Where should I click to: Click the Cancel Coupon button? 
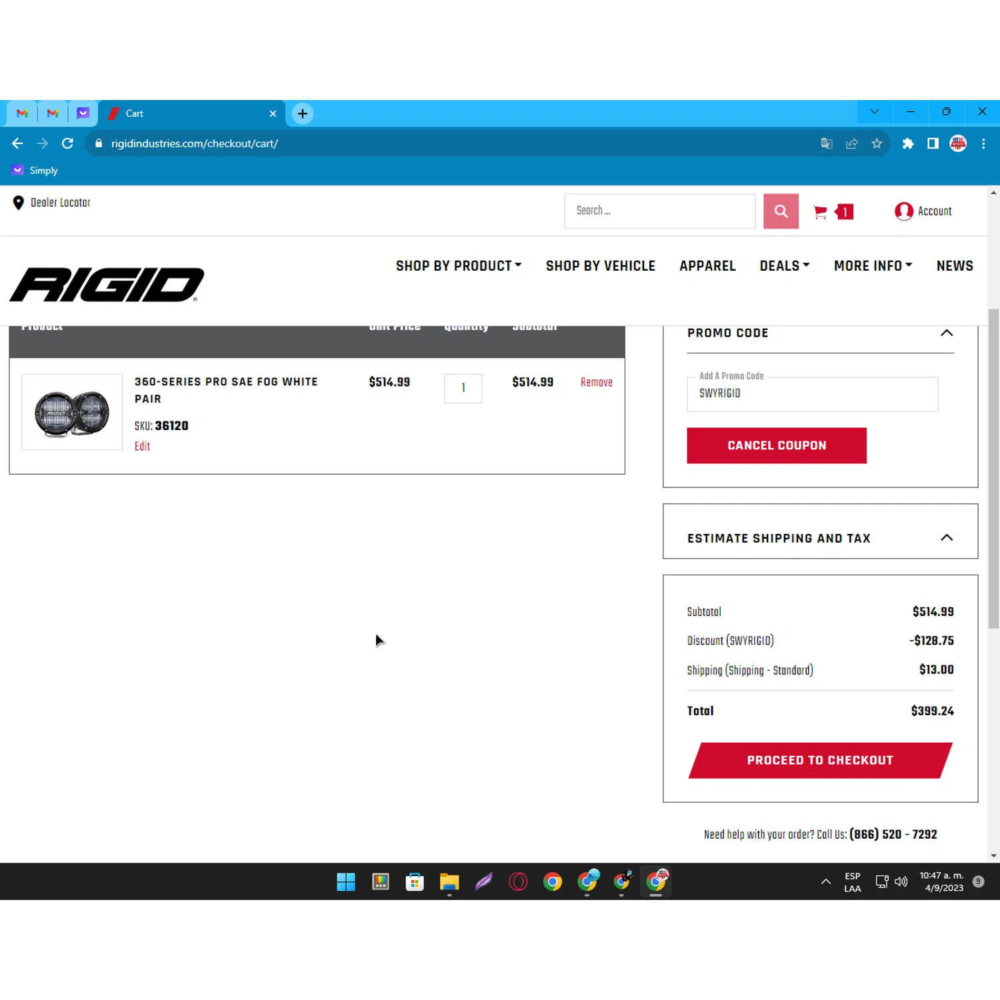click(x=777, y=445)
